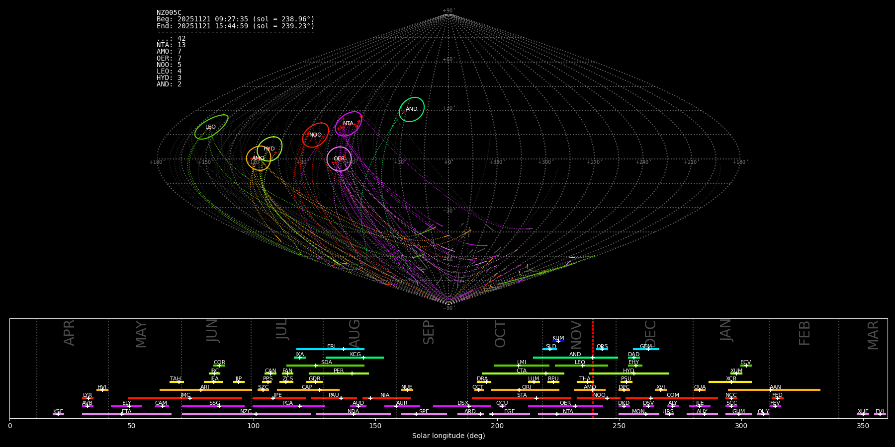Select the QUA shower bar in timeline
This screenshot has width=895, height=447.
(700, 390)
